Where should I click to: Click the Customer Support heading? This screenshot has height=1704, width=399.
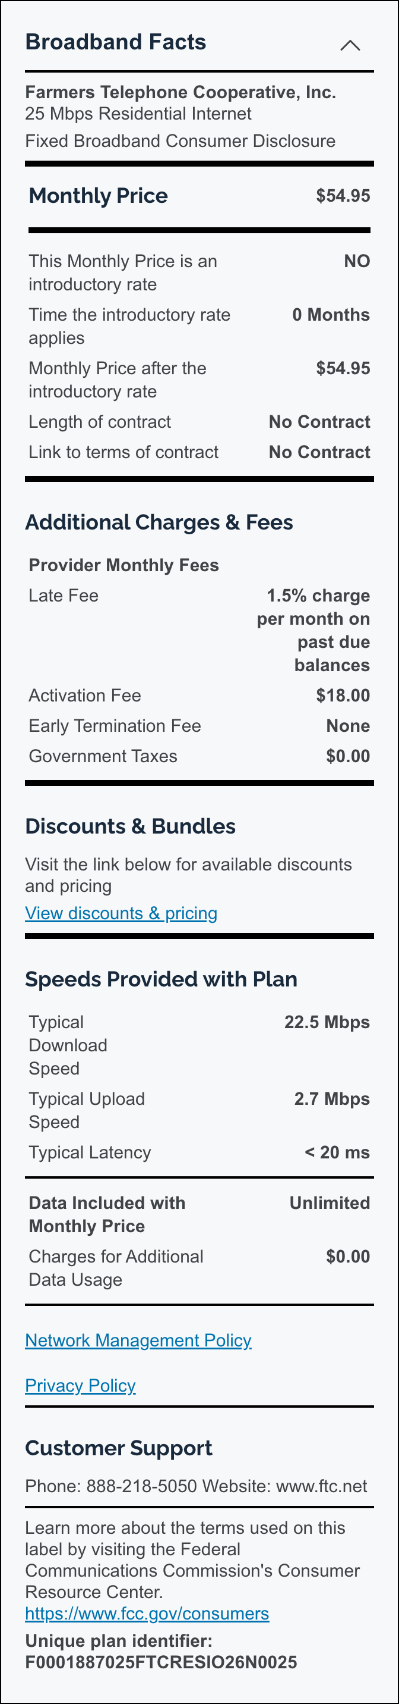[118, 1448]
